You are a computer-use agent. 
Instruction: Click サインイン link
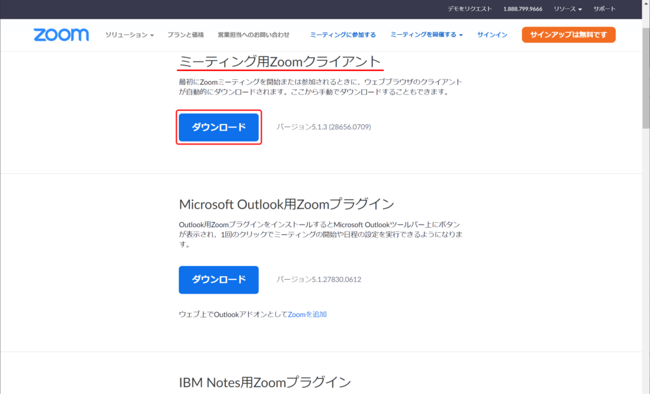[x=492, y=35]
